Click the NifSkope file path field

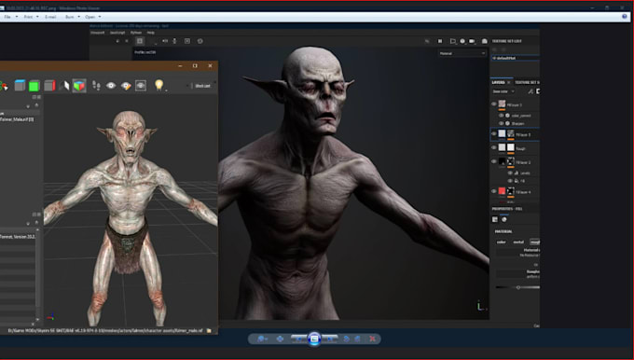[106, 330]
